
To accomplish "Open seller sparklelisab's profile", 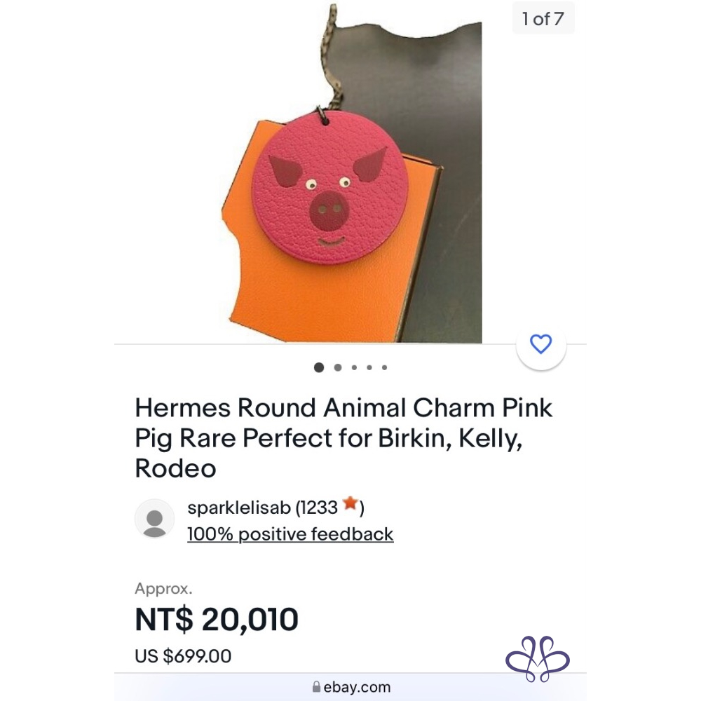I will pyautogui.click(x=238, y=506).
